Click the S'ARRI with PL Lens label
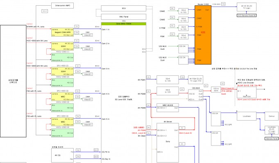The image size is (279, 163). tap(35, 26)
